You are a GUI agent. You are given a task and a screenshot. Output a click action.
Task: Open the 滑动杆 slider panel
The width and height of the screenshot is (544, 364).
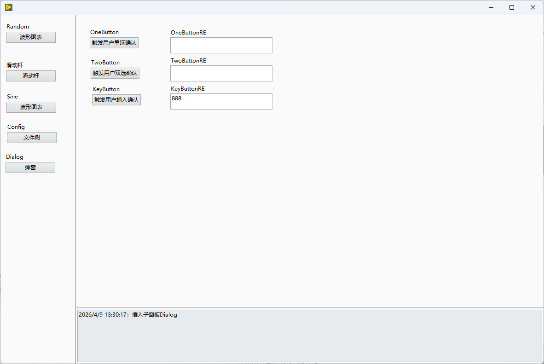(31, 75)
